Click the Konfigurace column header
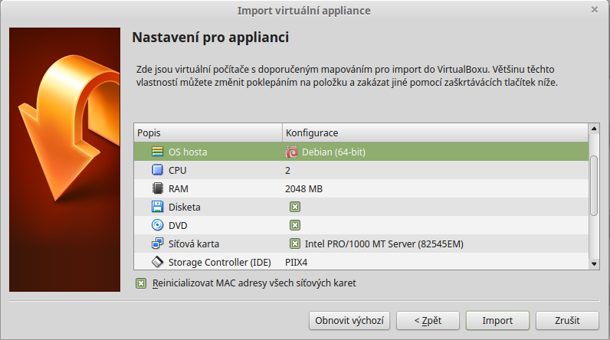The height and width of the screenshot is (340, 610). coord(435,133)
